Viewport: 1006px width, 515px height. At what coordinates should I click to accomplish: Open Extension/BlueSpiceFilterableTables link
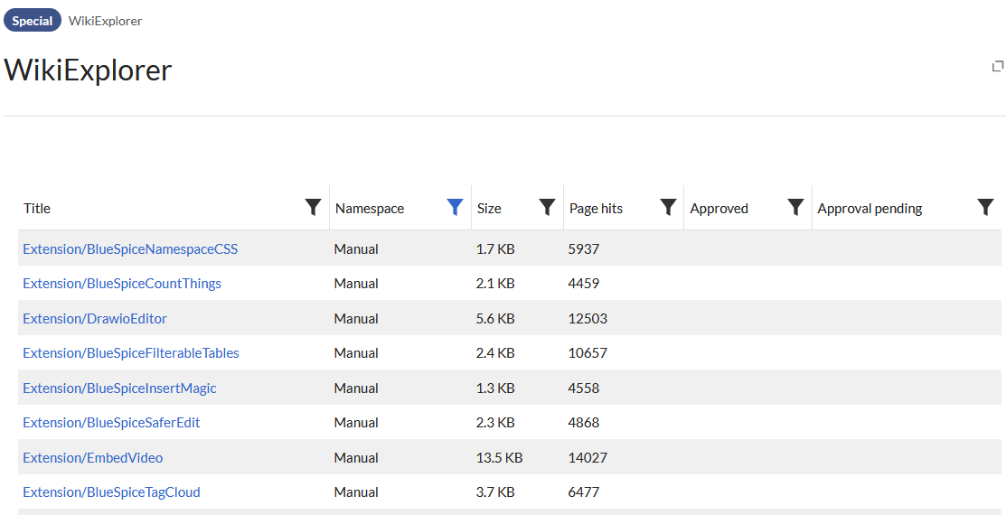point(131,353)
